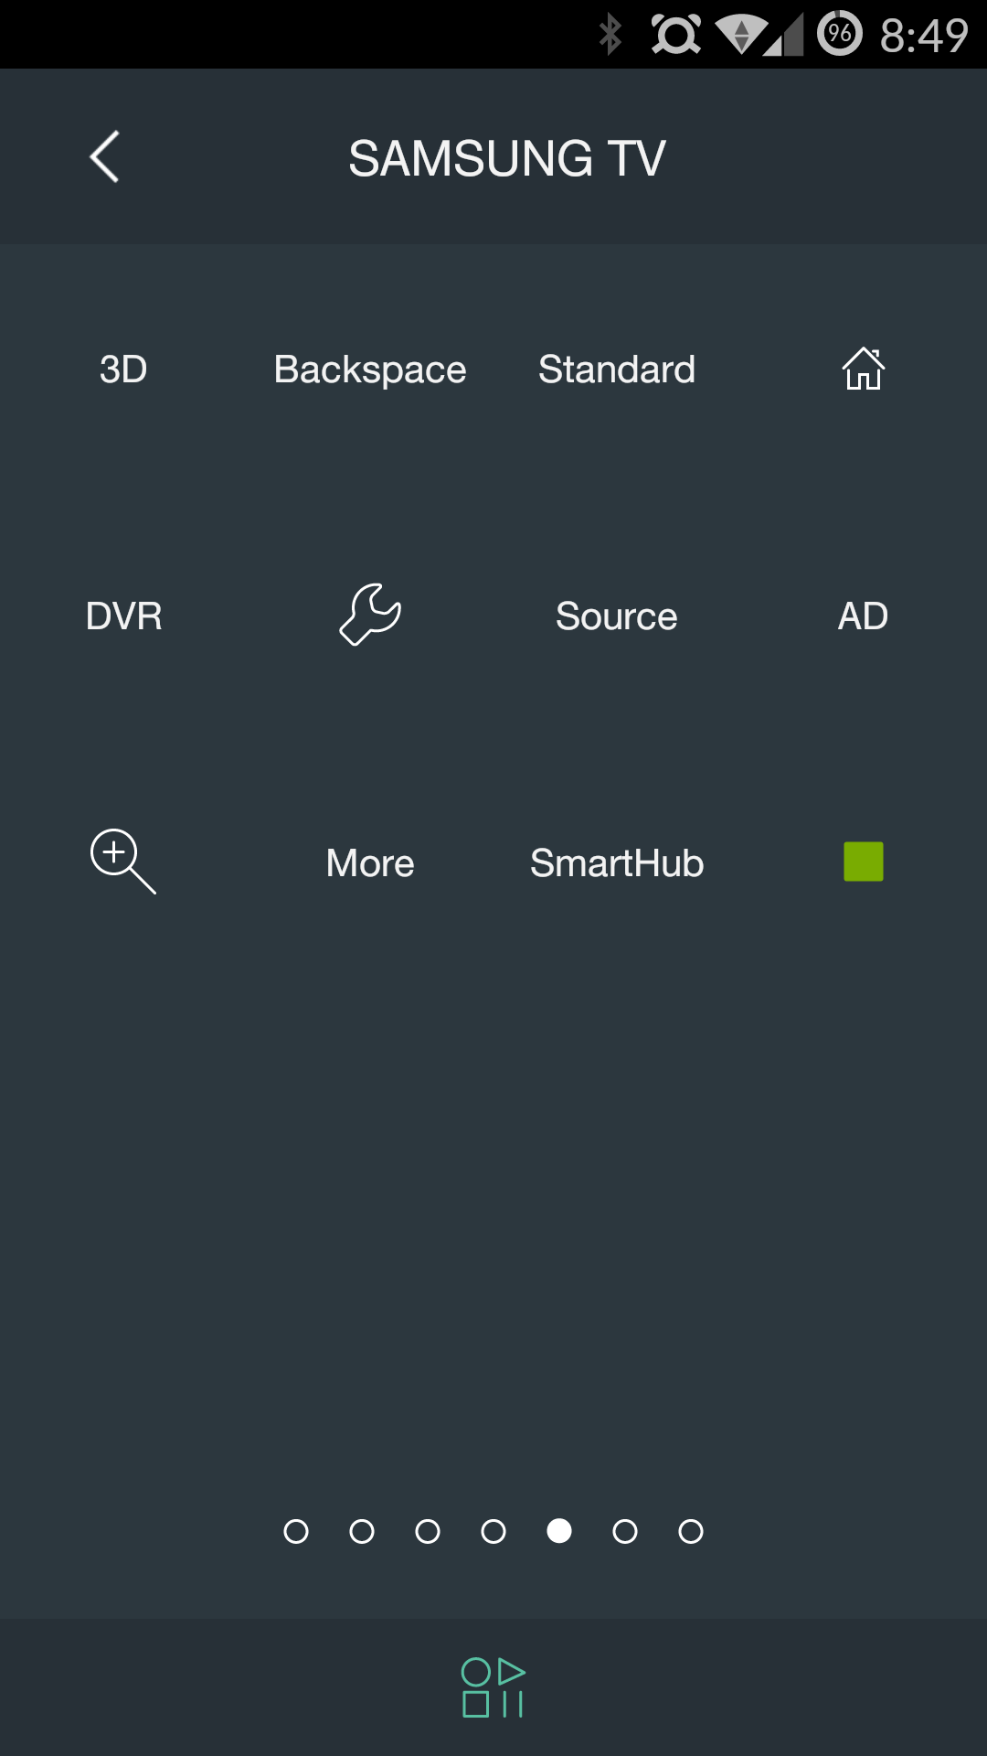Tap the battery indicator icon
The height and width of the screenshot is (1756, 987).
pos(840,34)
